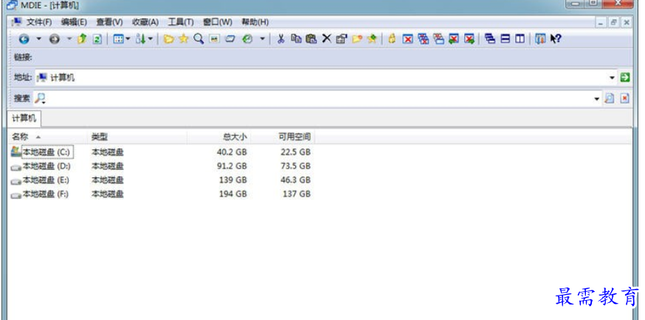The image size is (645, 320).
Task: Open the 窗口(W) menu
Action: click(217, 22)
